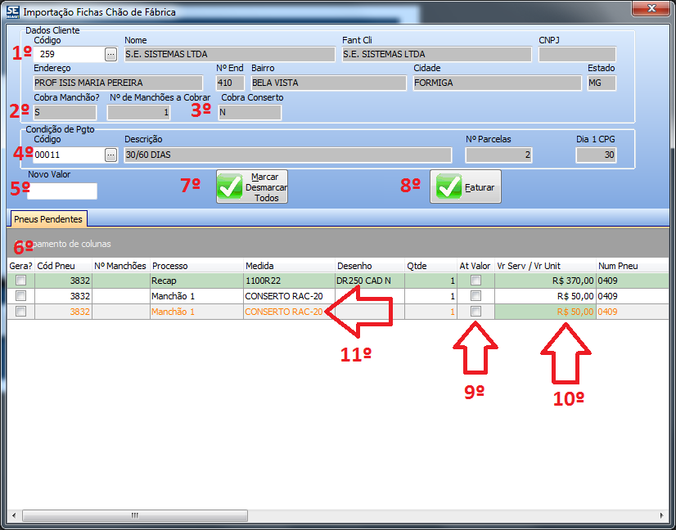Image resolution: width=676 pixels, height=530 pixels.
Task: Focus the Novo Valor input field
Action: click(x=62, y=191)
